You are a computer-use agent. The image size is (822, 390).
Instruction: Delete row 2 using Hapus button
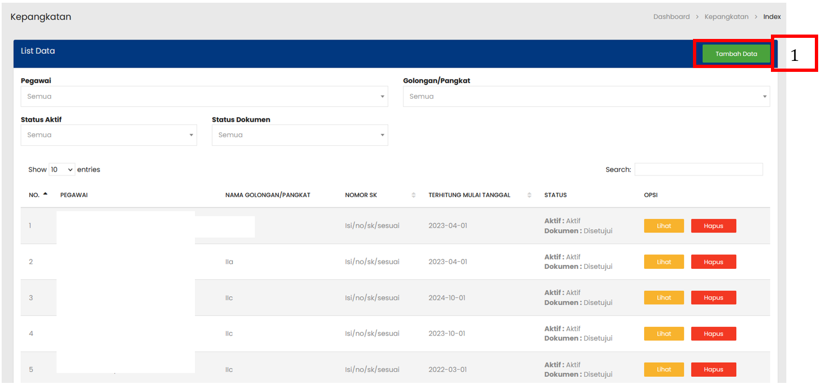tap(713, 262)
